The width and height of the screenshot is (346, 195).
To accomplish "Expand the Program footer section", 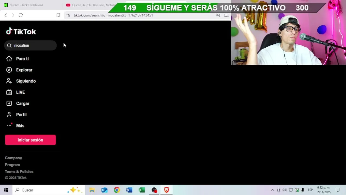I will click(12, 165).
